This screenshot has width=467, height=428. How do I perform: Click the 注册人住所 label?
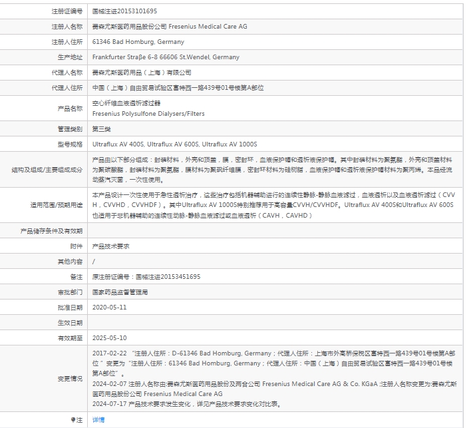[67, 42]
